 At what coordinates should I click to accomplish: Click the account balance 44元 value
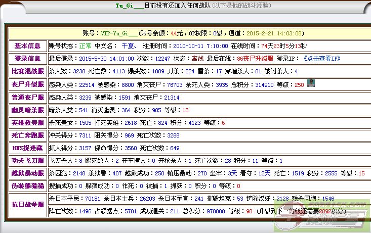(177, 33)
